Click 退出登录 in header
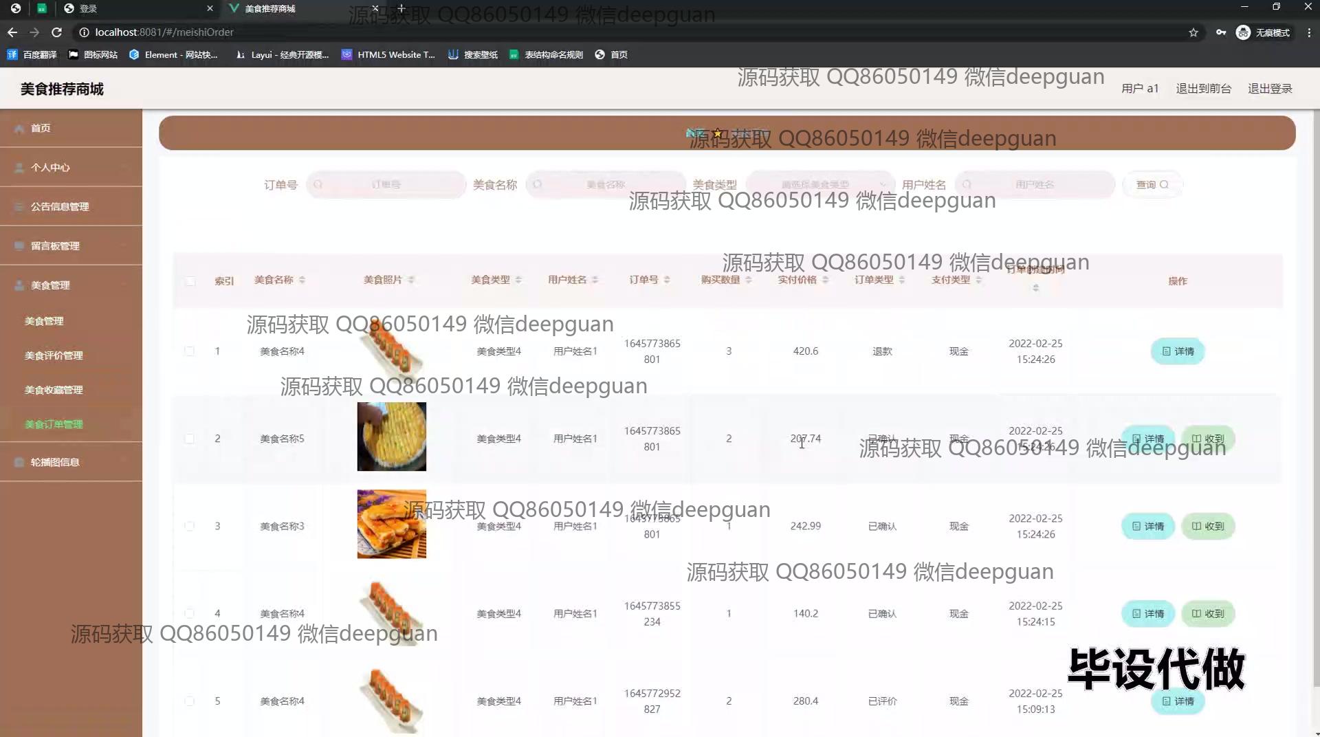The width and height of the screenshot is (1320, 737). tap(1270, 89)
